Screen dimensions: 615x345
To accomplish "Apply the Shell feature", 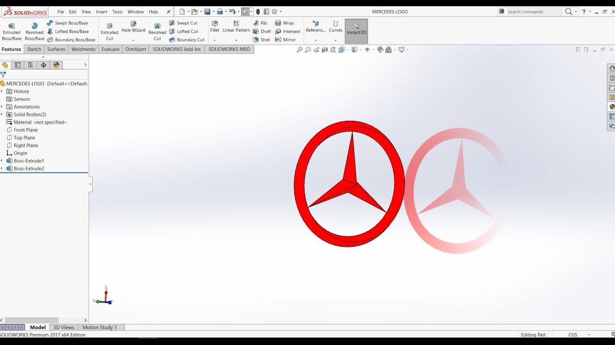I will 261,40.
